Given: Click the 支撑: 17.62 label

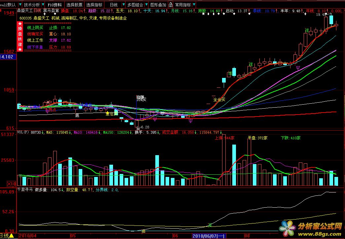Looking at the screenshot, I should click(60, 40).
